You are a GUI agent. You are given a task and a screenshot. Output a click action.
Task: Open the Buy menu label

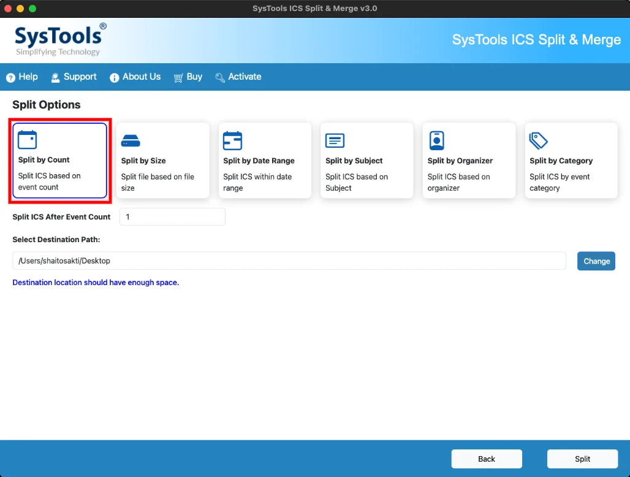tap(194, 77)
